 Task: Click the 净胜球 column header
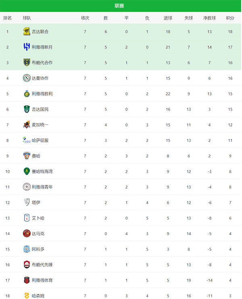[x=209, y=18]
